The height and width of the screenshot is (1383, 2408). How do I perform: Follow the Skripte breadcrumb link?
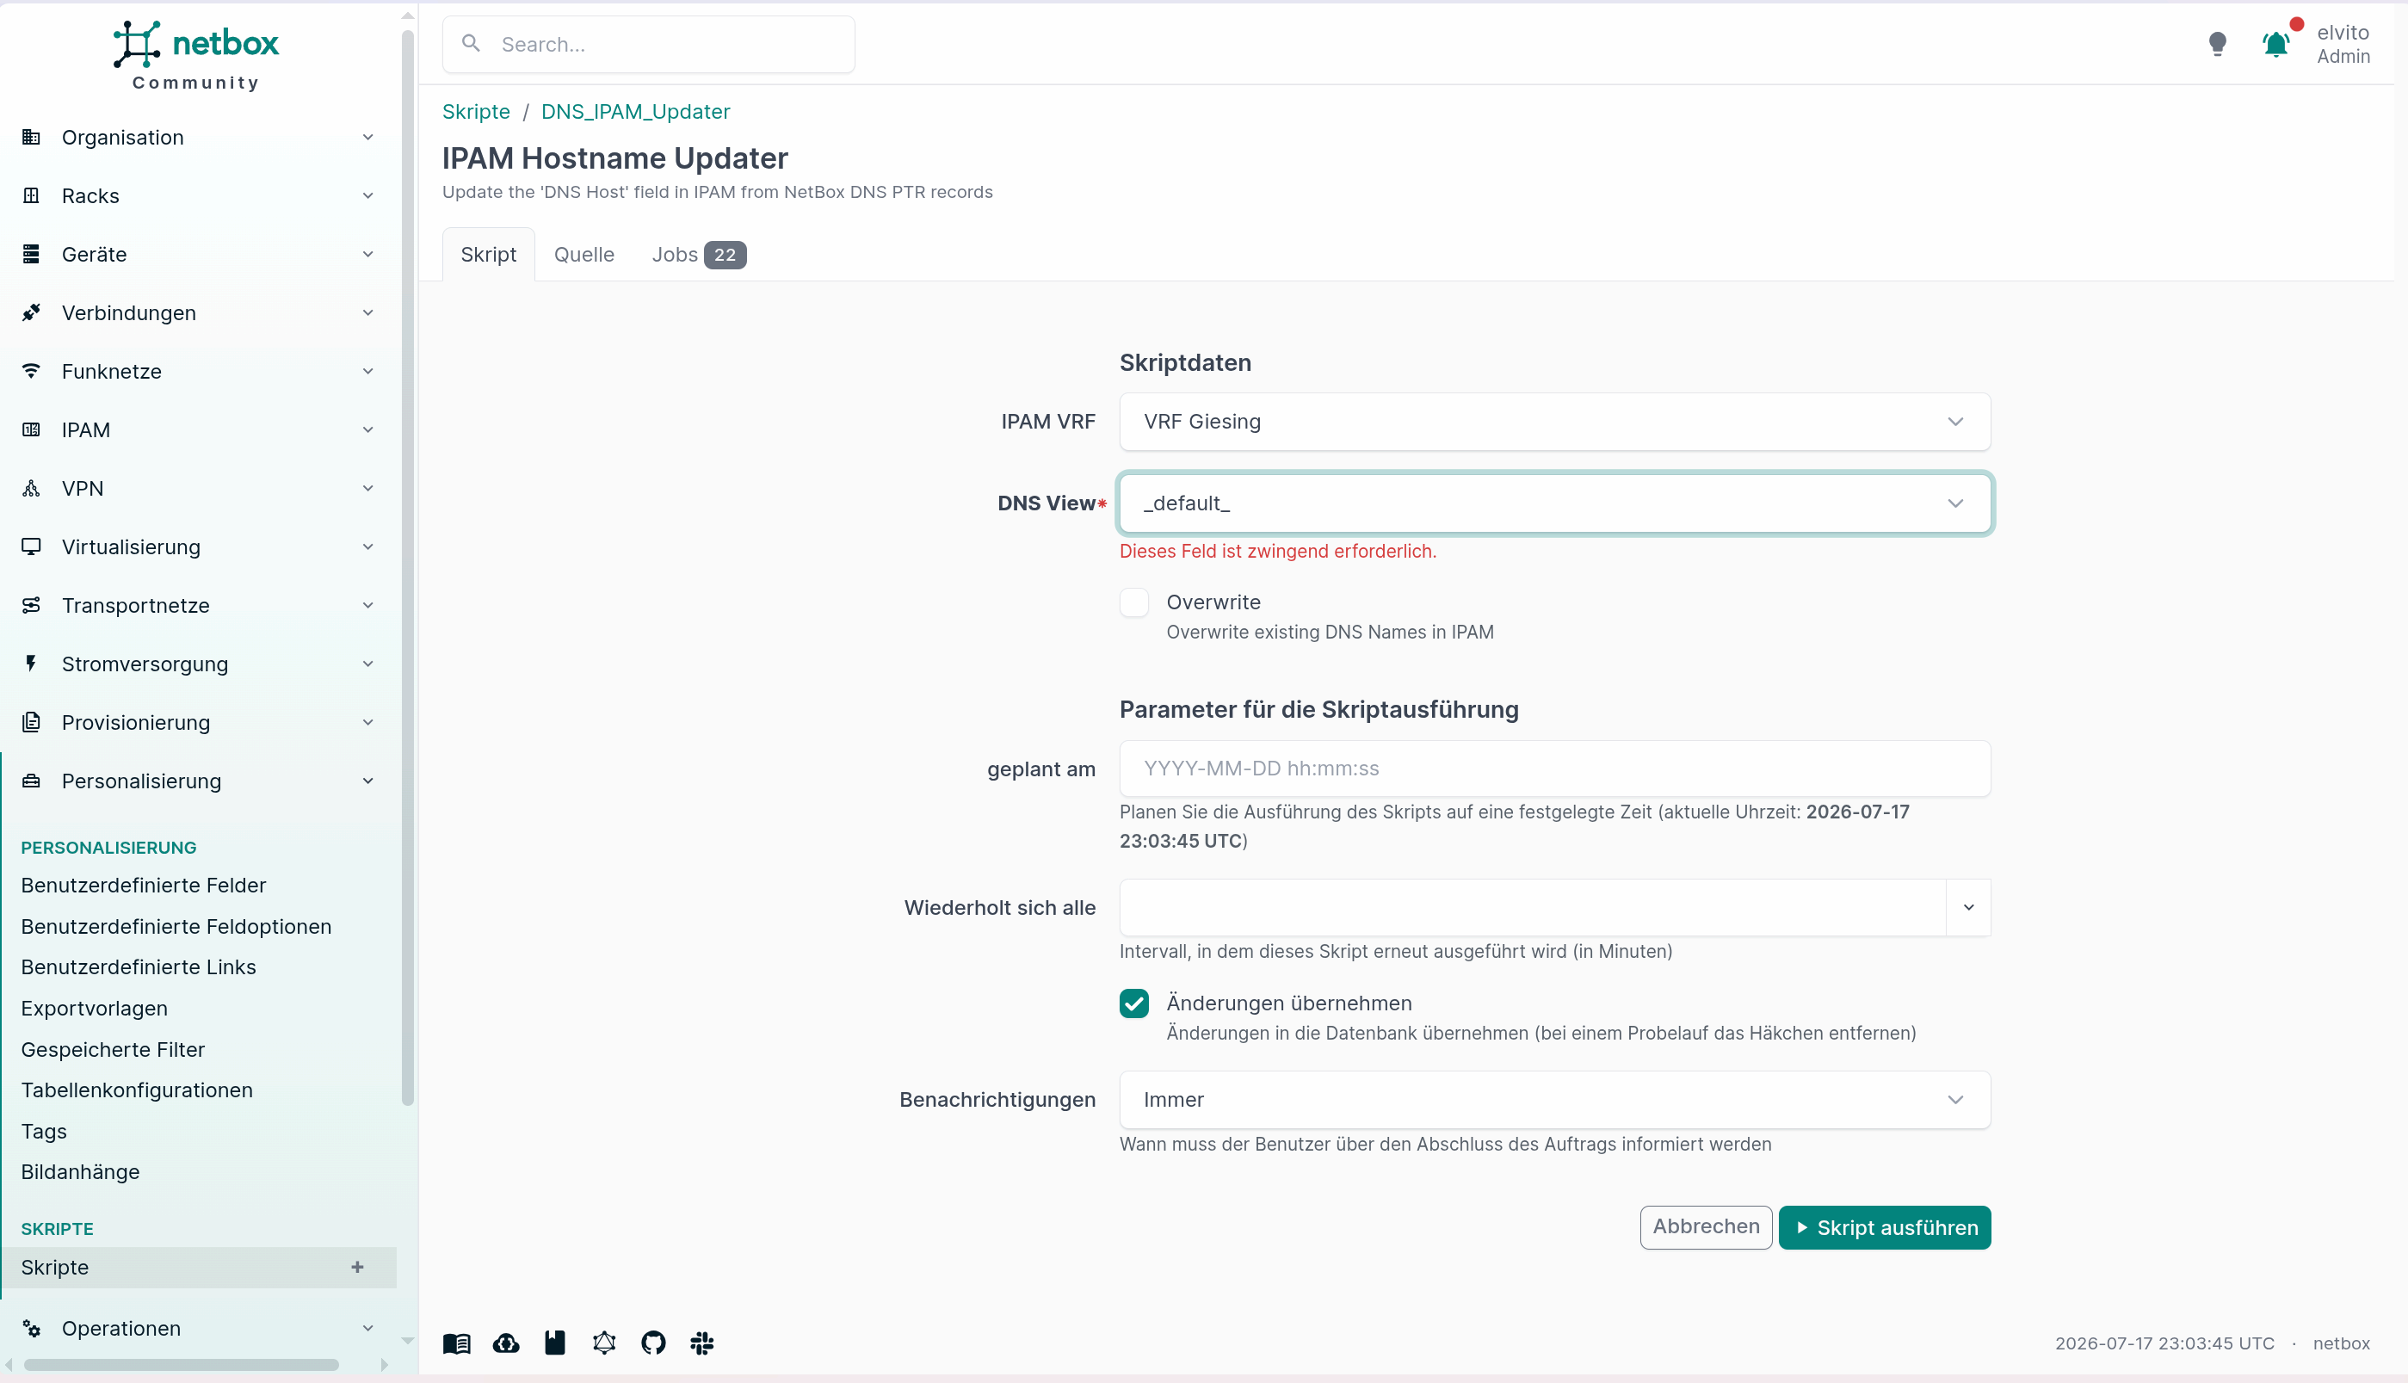(476, 111)
